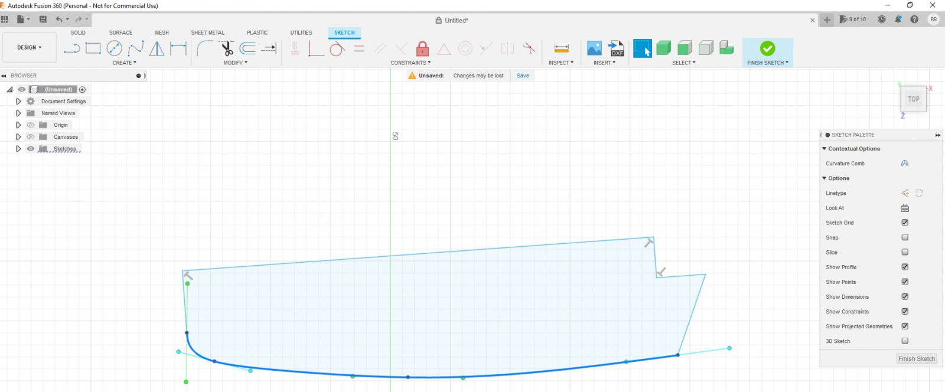Switch to the UTILITIES tab
The image size is (945, 392).
coord(301,33)
